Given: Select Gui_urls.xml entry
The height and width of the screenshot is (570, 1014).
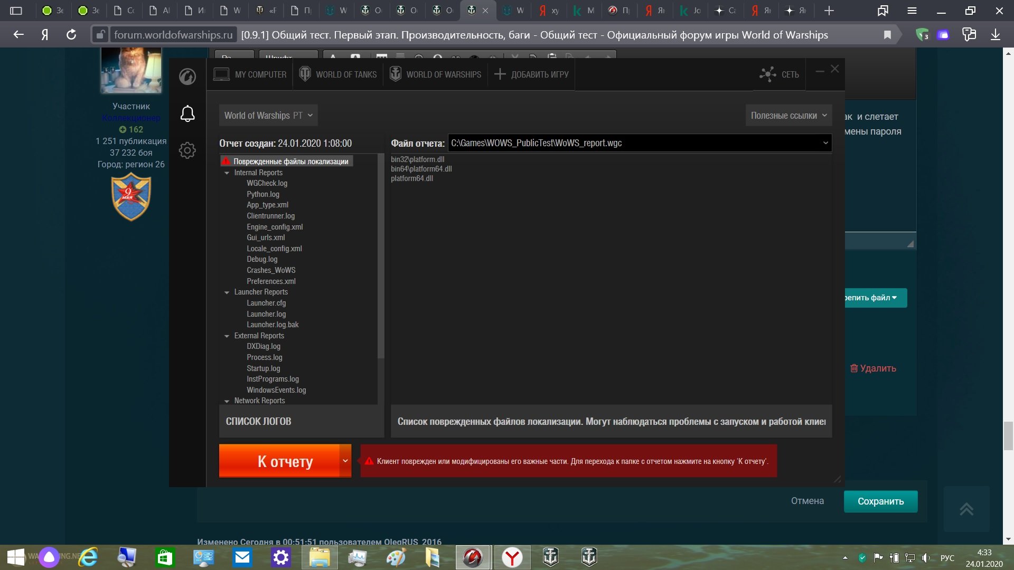Looking at the screenshot, I should (x=266, y=237).
